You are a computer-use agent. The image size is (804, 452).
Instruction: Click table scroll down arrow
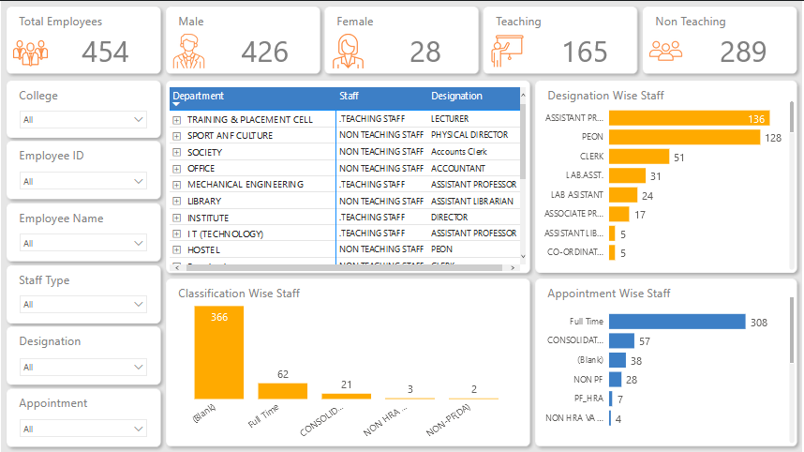[523, 256]
